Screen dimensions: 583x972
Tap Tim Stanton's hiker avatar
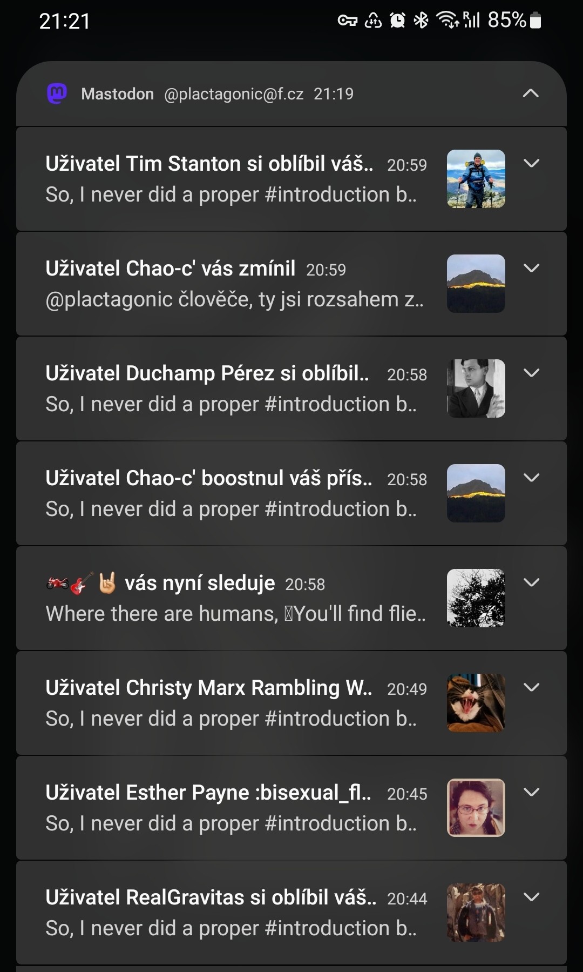tap(476, 179)
